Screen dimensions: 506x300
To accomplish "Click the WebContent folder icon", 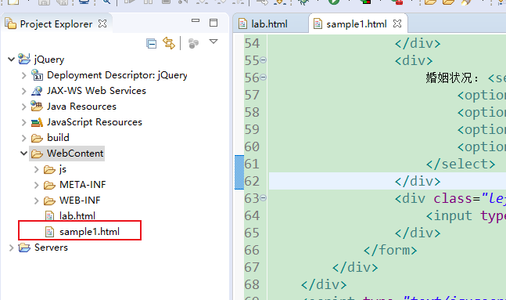I will click(x=37, y=154).
